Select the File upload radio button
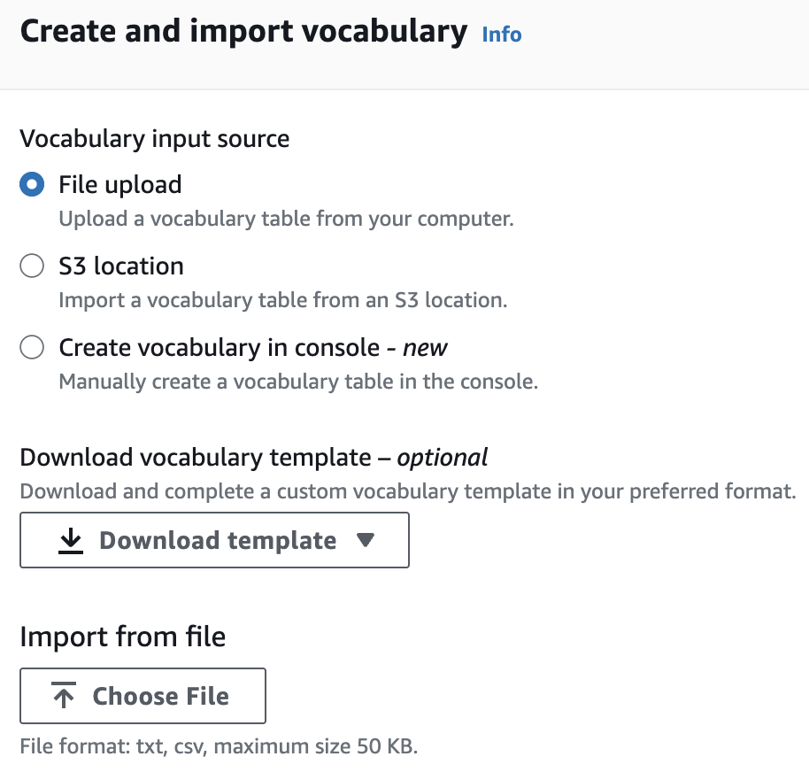 click(32, 185)
